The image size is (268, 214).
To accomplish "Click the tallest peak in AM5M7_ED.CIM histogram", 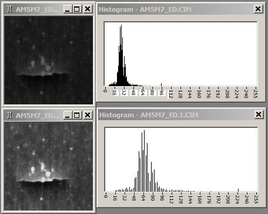I will pyautogui.click(x=121, y=55).
